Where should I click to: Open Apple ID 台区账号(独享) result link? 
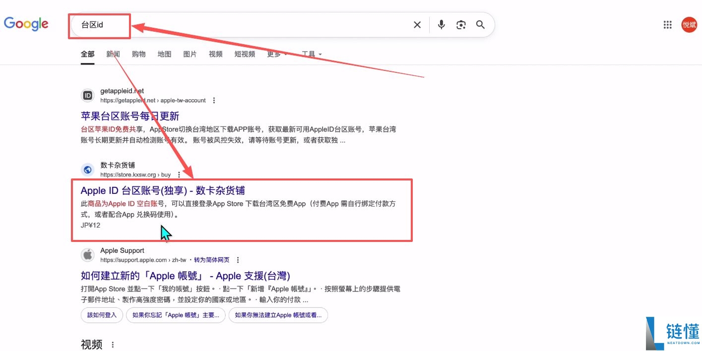163,191
